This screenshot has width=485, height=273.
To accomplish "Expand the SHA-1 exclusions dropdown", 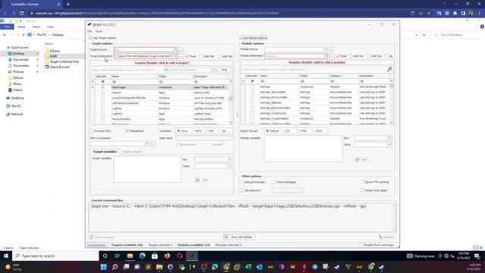I will [x=147, y=143].
